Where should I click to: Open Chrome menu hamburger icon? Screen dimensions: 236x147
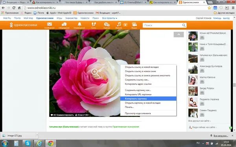pos(233,8)
